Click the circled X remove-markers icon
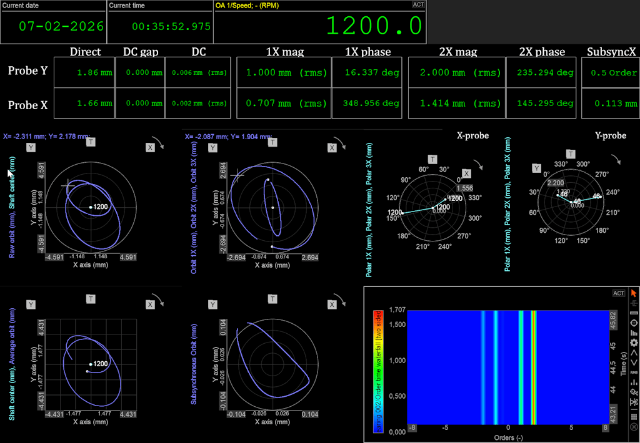Image resolution: width=640 pixels, height=443 pixels. 634,427
